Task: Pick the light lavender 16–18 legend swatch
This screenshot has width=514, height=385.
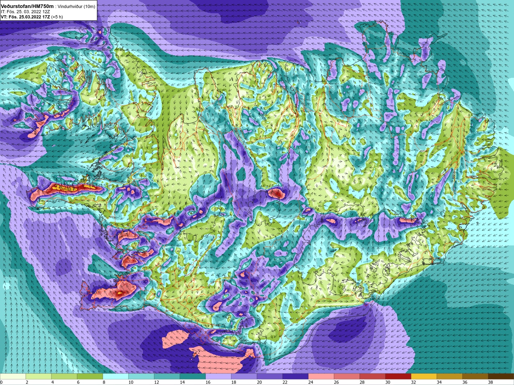Action: [x=218, y=377]
